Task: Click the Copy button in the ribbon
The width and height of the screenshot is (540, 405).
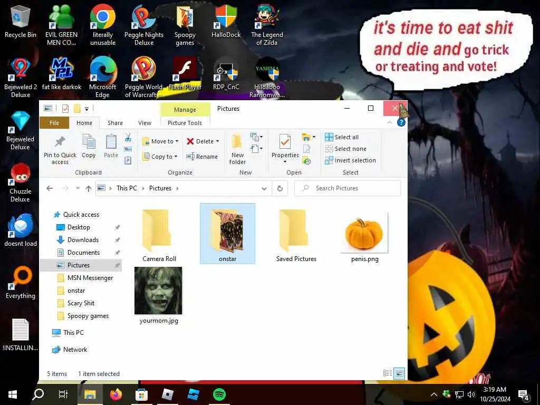Action: (x=89, y=146)
